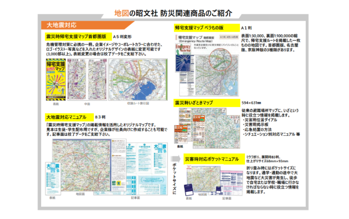349x219 pixels.
Task: Click the 応急処置の方法 bullet item
Action: tap(257, 130)
